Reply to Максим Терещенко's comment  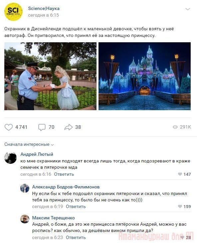76,237
